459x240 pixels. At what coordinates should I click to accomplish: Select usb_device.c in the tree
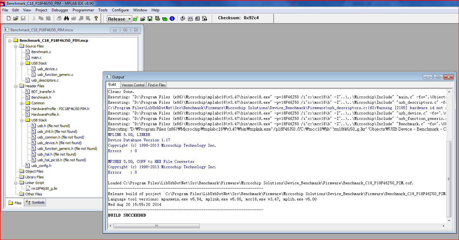coord(47,69)
